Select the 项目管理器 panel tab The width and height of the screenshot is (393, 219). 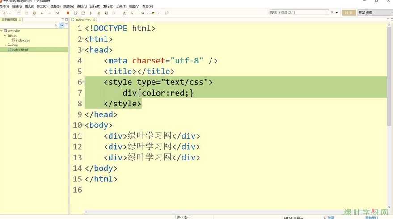[x=9, y=20]
